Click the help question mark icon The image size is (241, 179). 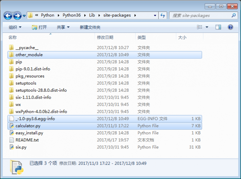[230, 27]
